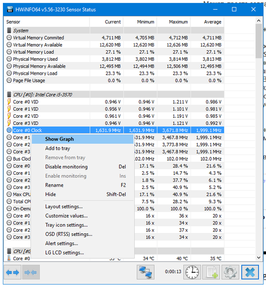The image size is (266, 287).
Task: Click the collapse columns arrows icon
Action: 31,273
